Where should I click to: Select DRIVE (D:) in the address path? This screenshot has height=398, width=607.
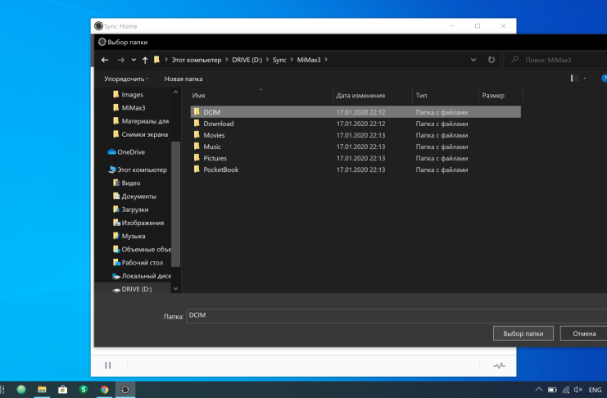(247, 60)
